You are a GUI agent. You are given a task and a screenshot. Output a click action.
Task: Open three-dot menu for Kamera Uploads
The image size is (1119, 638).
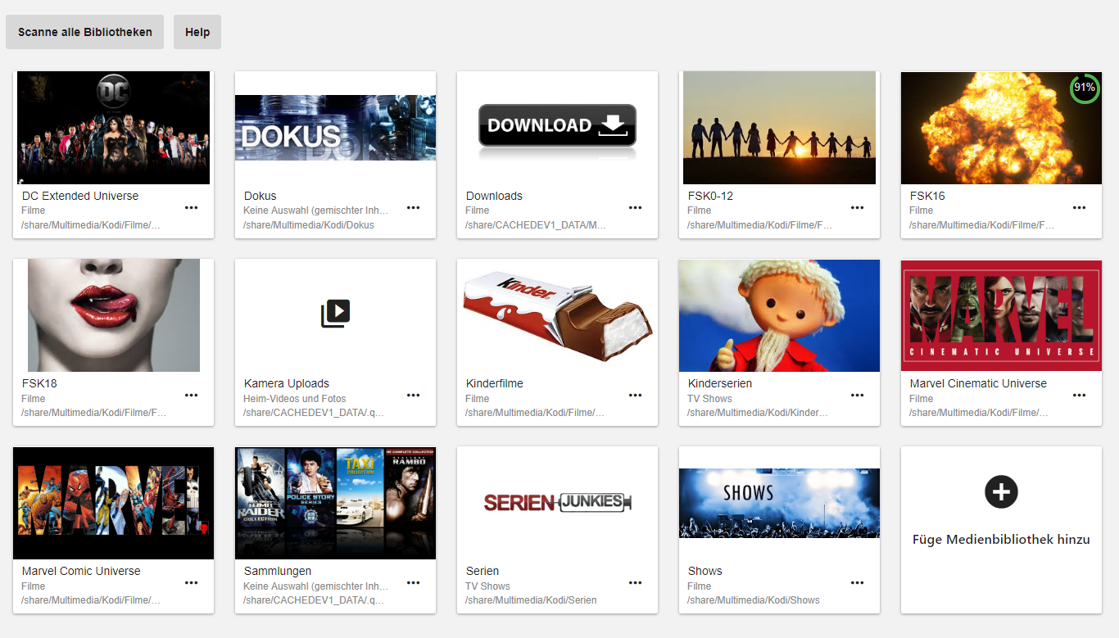[413, 396]
